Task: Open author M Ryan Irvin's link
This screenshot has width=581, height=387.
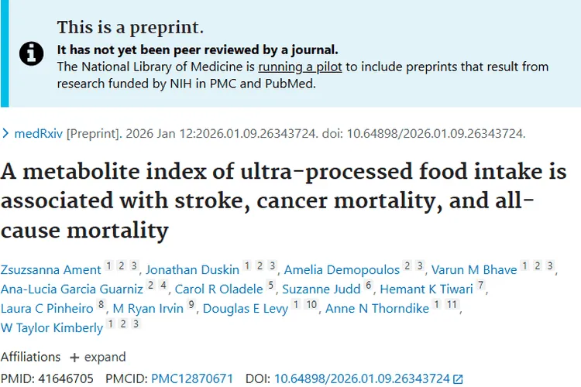Action: tap(148, 309)
